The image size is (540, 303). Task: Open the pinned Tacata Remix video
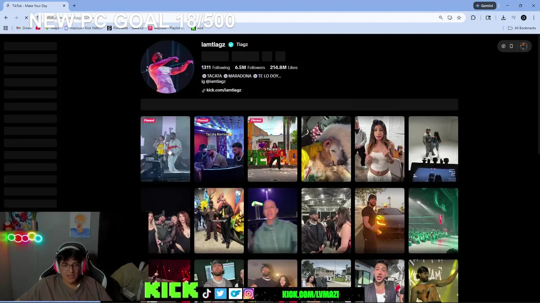click(219, 149)
